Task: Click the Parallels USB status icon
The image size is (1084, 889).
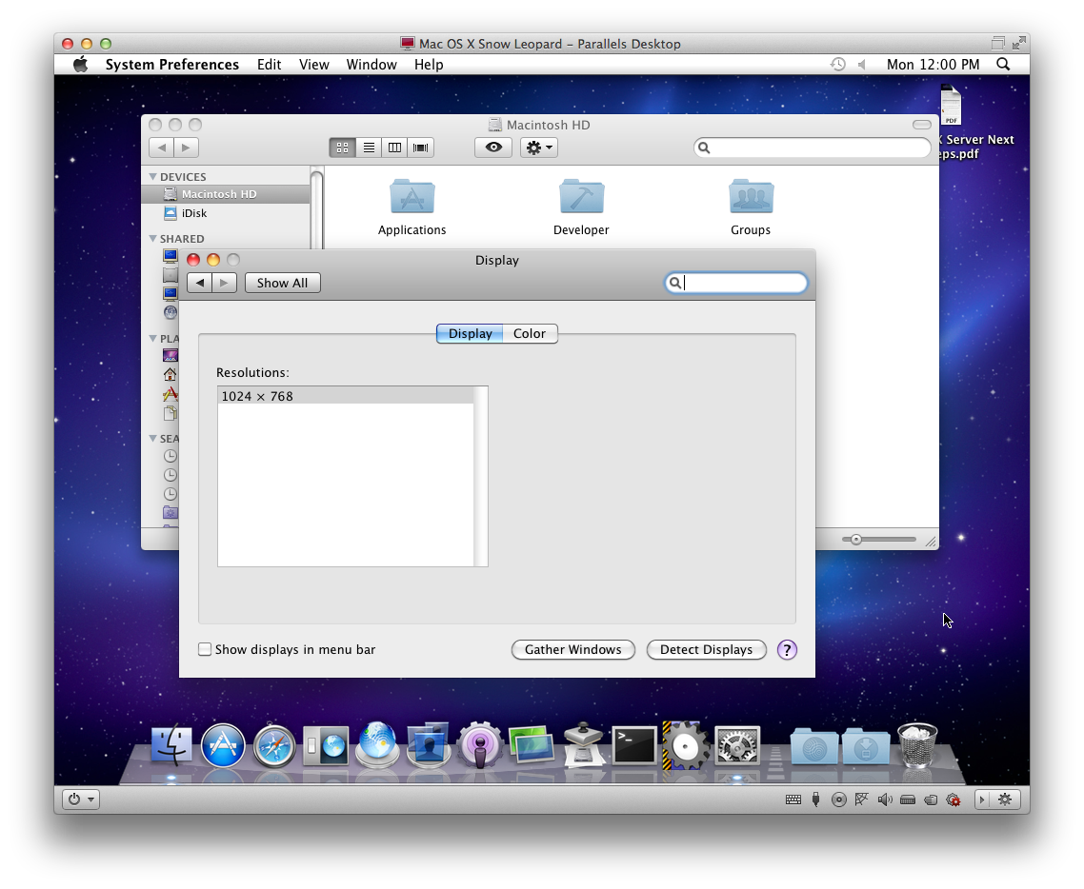Action: pos(815,800)
